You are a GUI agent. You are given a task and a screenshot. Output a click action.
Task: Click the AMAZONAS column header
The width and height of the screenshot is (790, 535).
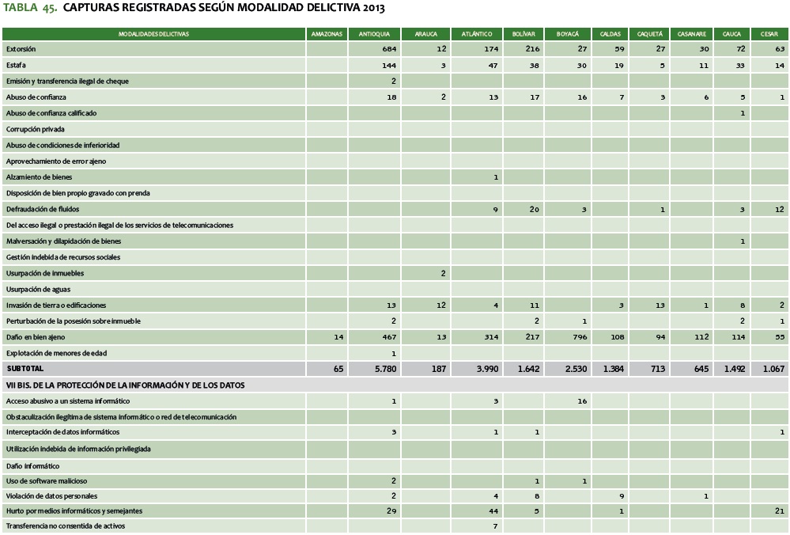tap(327, 34)
